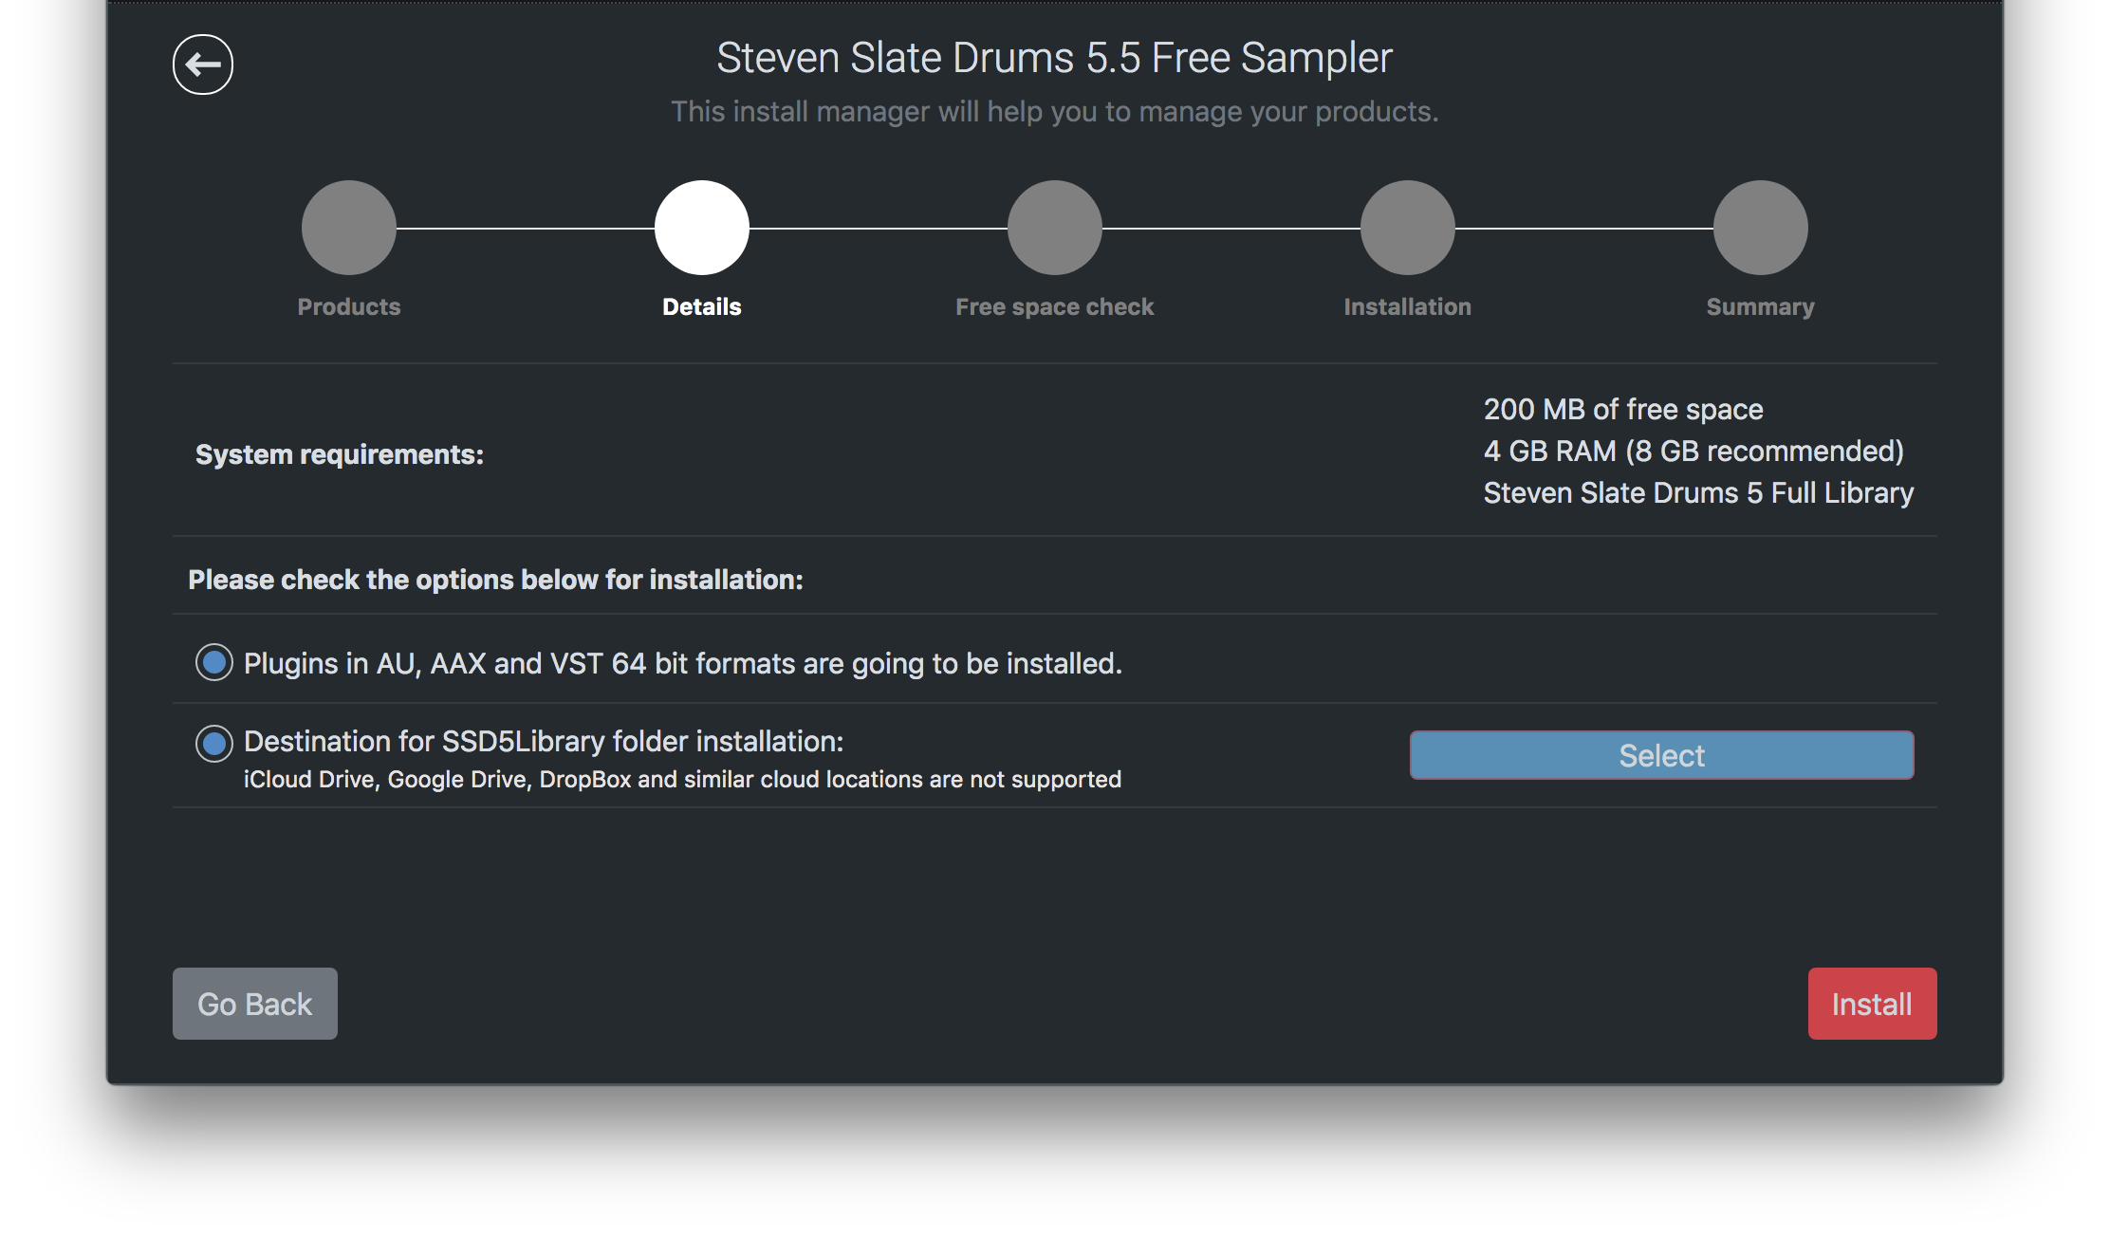Viewport: 2110px width, 1237px height.
Task: Click the Free space check step circle
Action: coord(1055,228)
